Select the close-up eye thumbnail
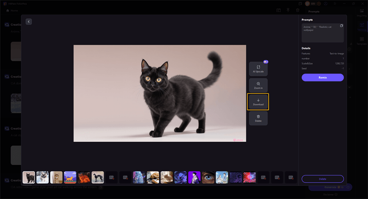Screen dimensions: 368x199 pyautogui.click(x=208, y=177)
